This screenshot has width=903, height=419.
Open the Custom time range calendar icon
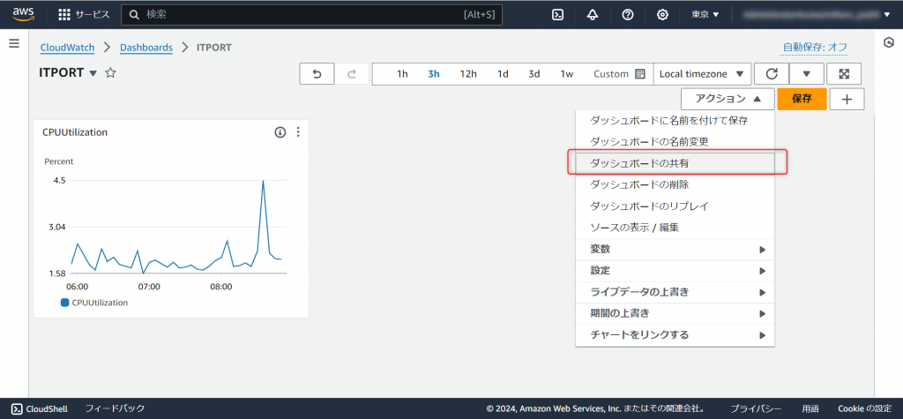pyautogui.click(x=640, y=74)
